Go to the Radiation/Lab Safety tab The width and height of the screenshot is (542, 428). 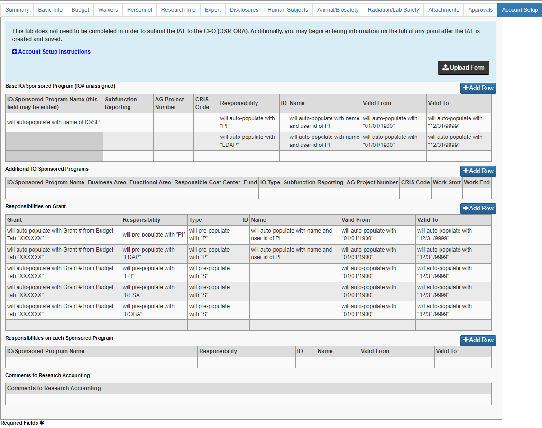pos(393,9)
